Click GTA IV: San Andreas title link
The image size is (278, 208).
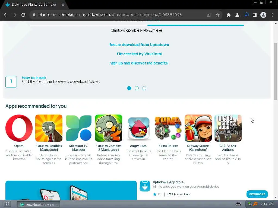tap(228, 148)
